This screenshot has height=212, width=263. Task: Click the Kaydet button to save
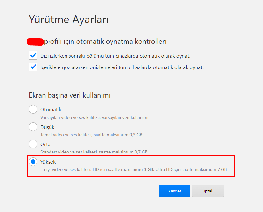pyautogui.click(x=174, y=191)
